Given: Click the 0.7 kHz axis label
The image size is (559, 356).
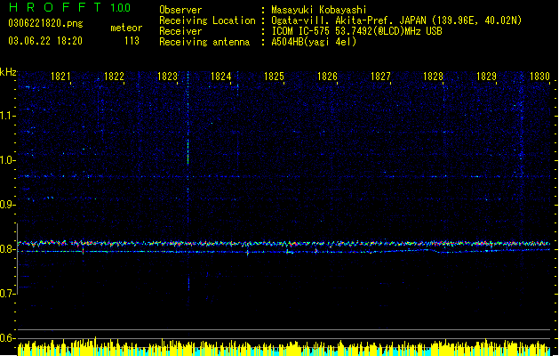Looking at the screenshot, I should (x=8, y=294).
